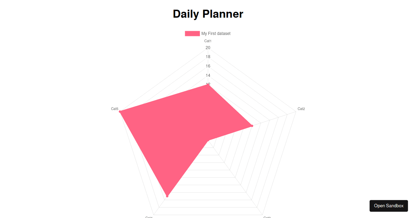Click the '18' scale tick label
Image resolution: width=416 pixels, height=218 pixels.
pyautogui.click(x=208, y=56)
